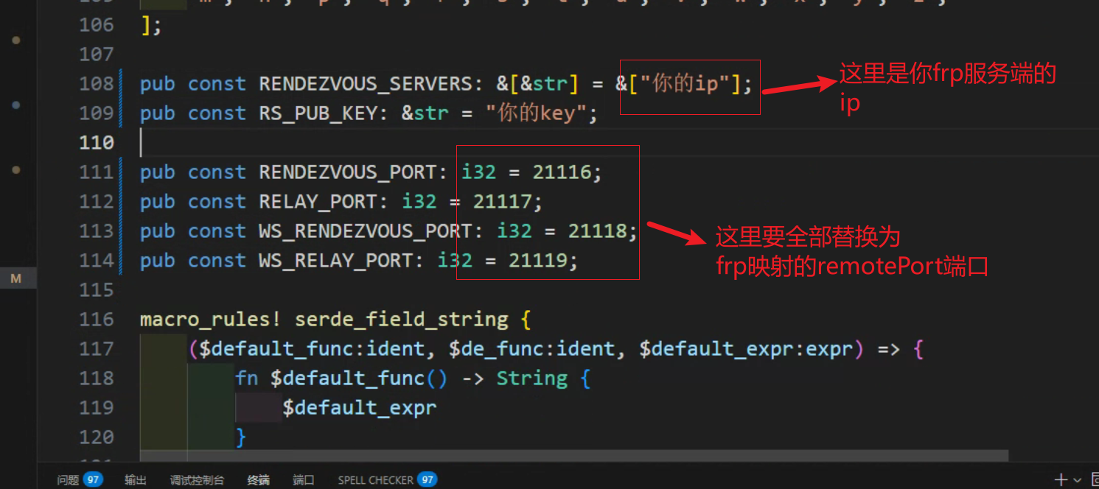1099x489 pixels.
Task: Click the blue dot indicator in left sidebar
Action: pos(16,106)
